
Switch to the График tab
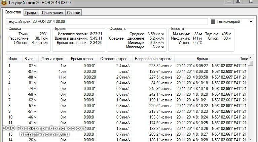coord(31,13)
